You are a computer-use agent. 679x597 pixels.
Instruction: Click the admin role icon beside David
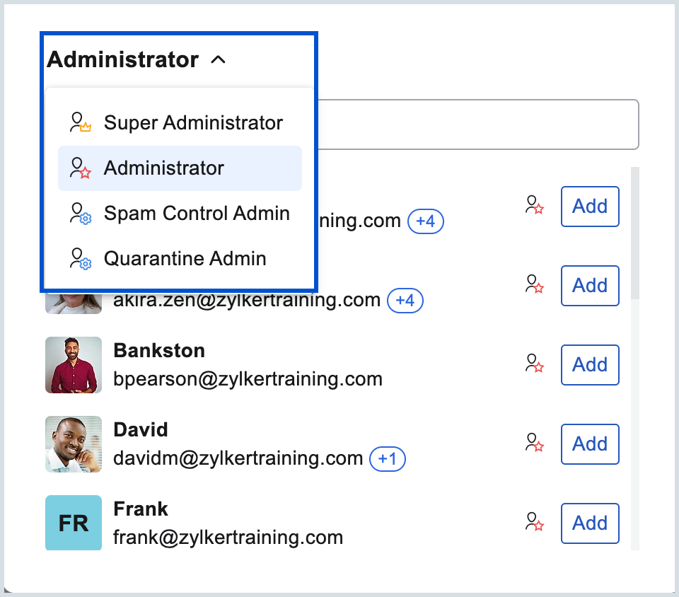click(x=535, y=444)
